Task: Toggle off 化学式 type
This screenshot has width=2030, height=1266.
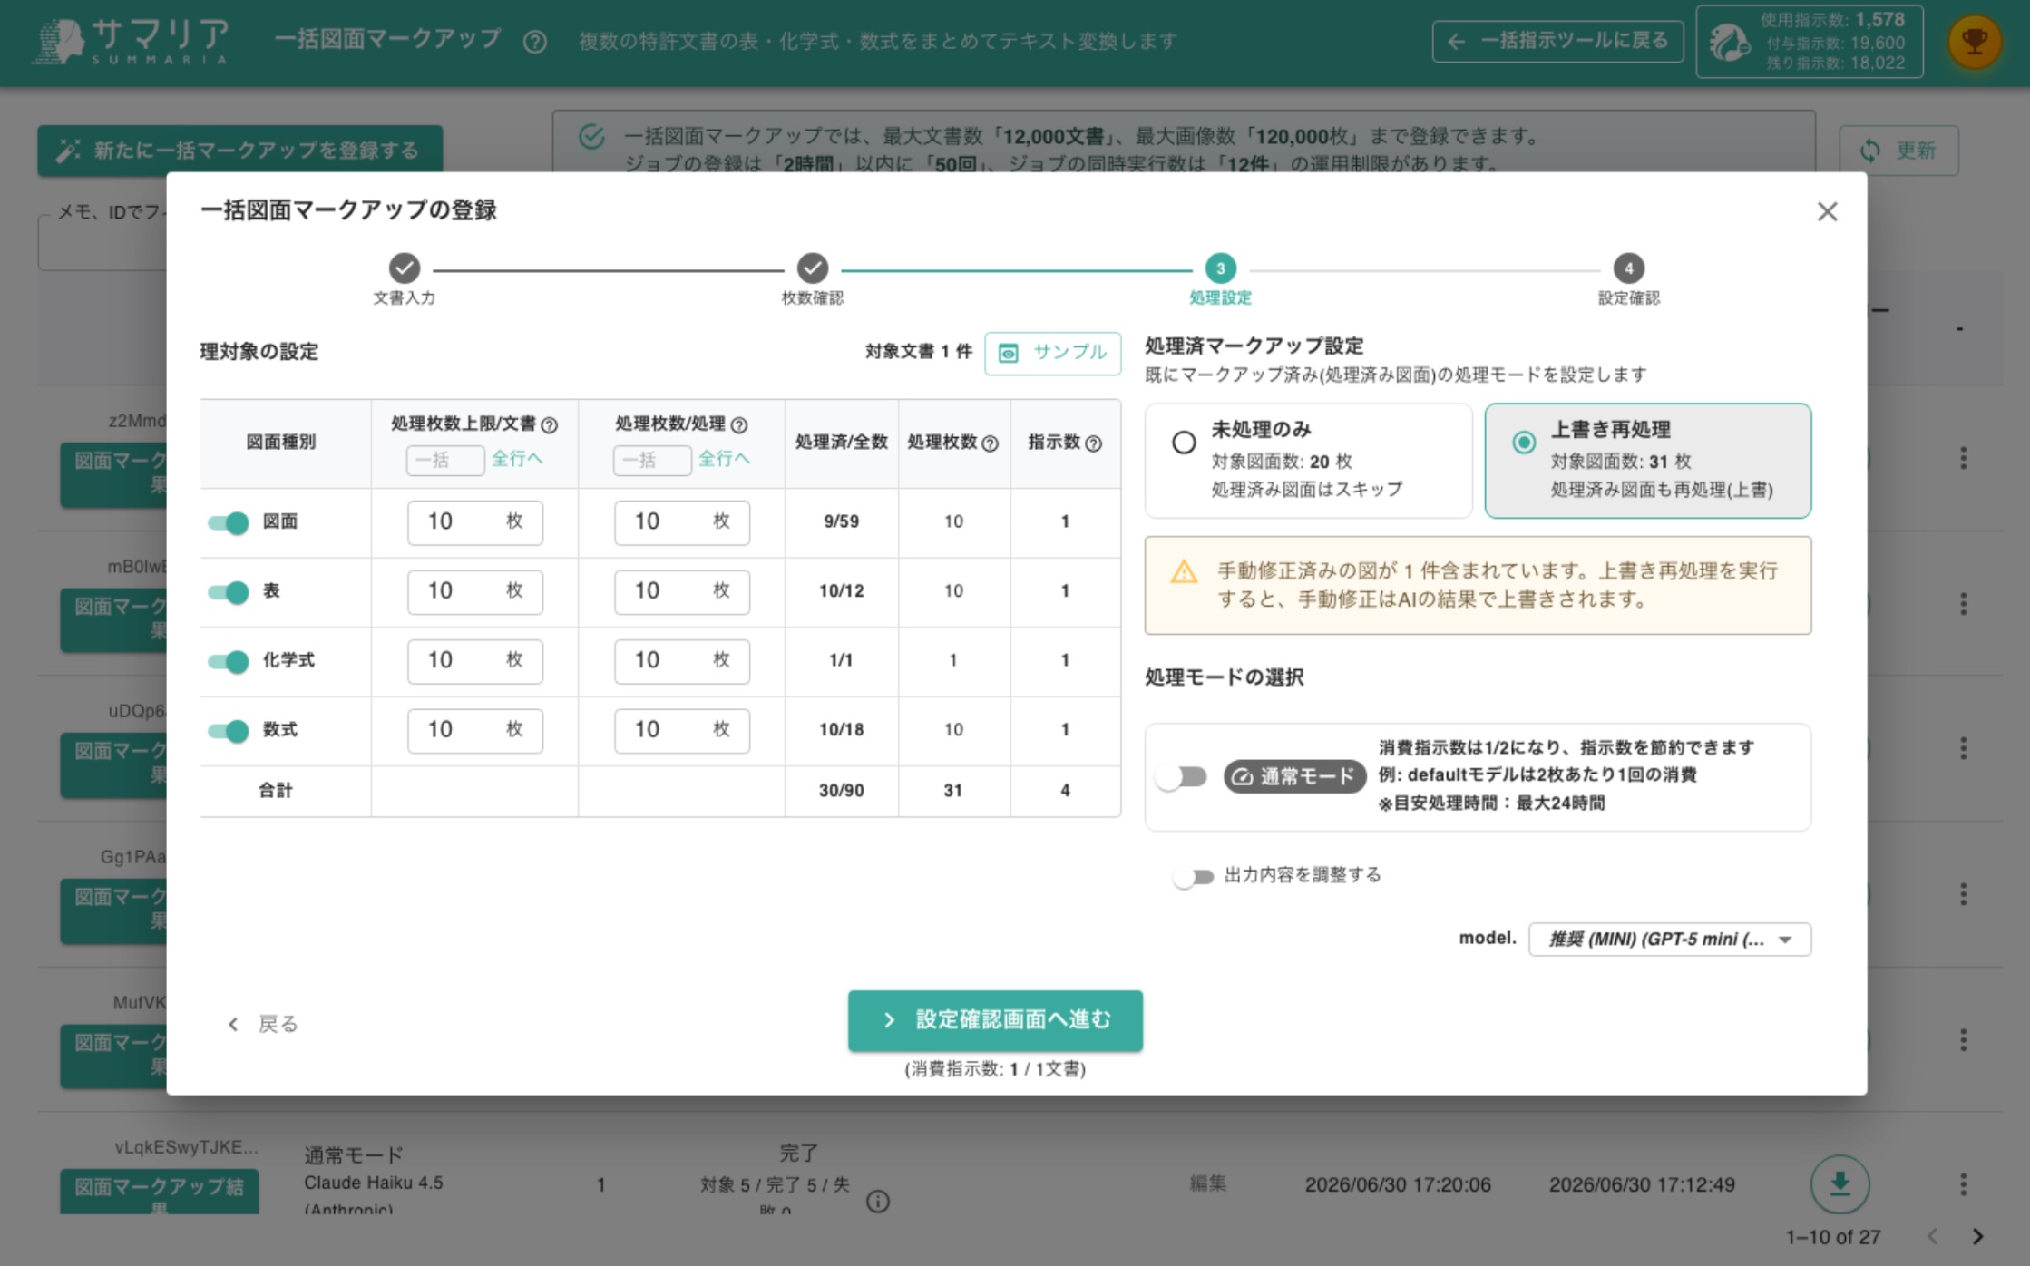Action: [228, 661]
